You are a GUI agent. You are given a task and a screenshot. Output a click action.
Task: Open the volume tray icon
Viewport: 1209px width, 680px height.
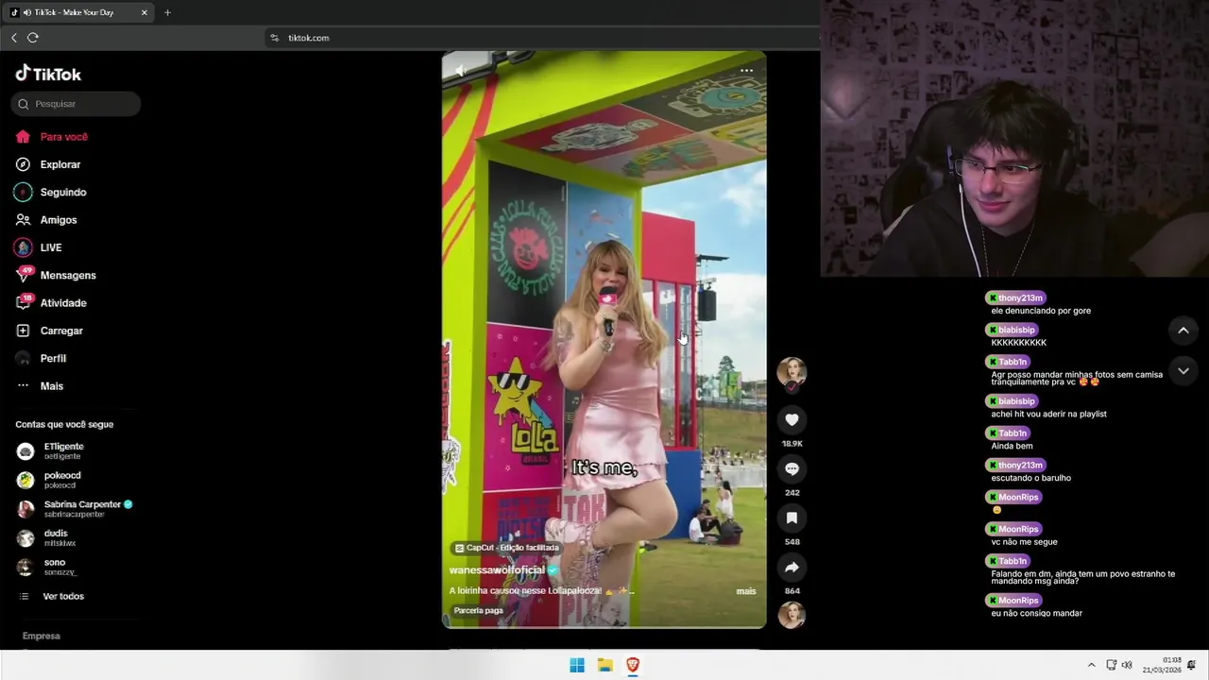[1127, 665]
